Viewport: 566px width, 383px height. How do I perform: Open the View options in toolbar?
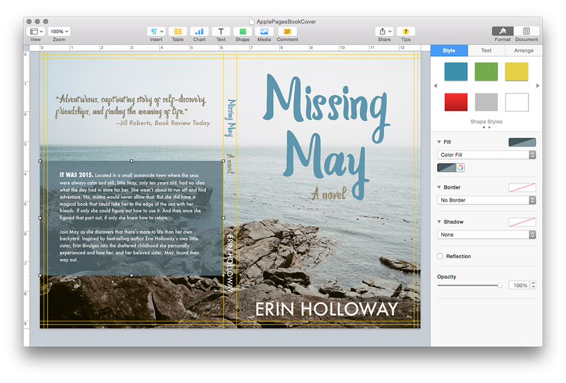pyautogui.click(x=35, y=31)
